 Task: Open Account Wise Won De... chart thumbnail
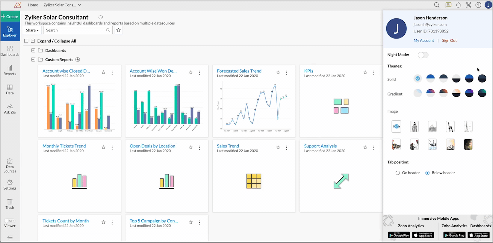167,107
